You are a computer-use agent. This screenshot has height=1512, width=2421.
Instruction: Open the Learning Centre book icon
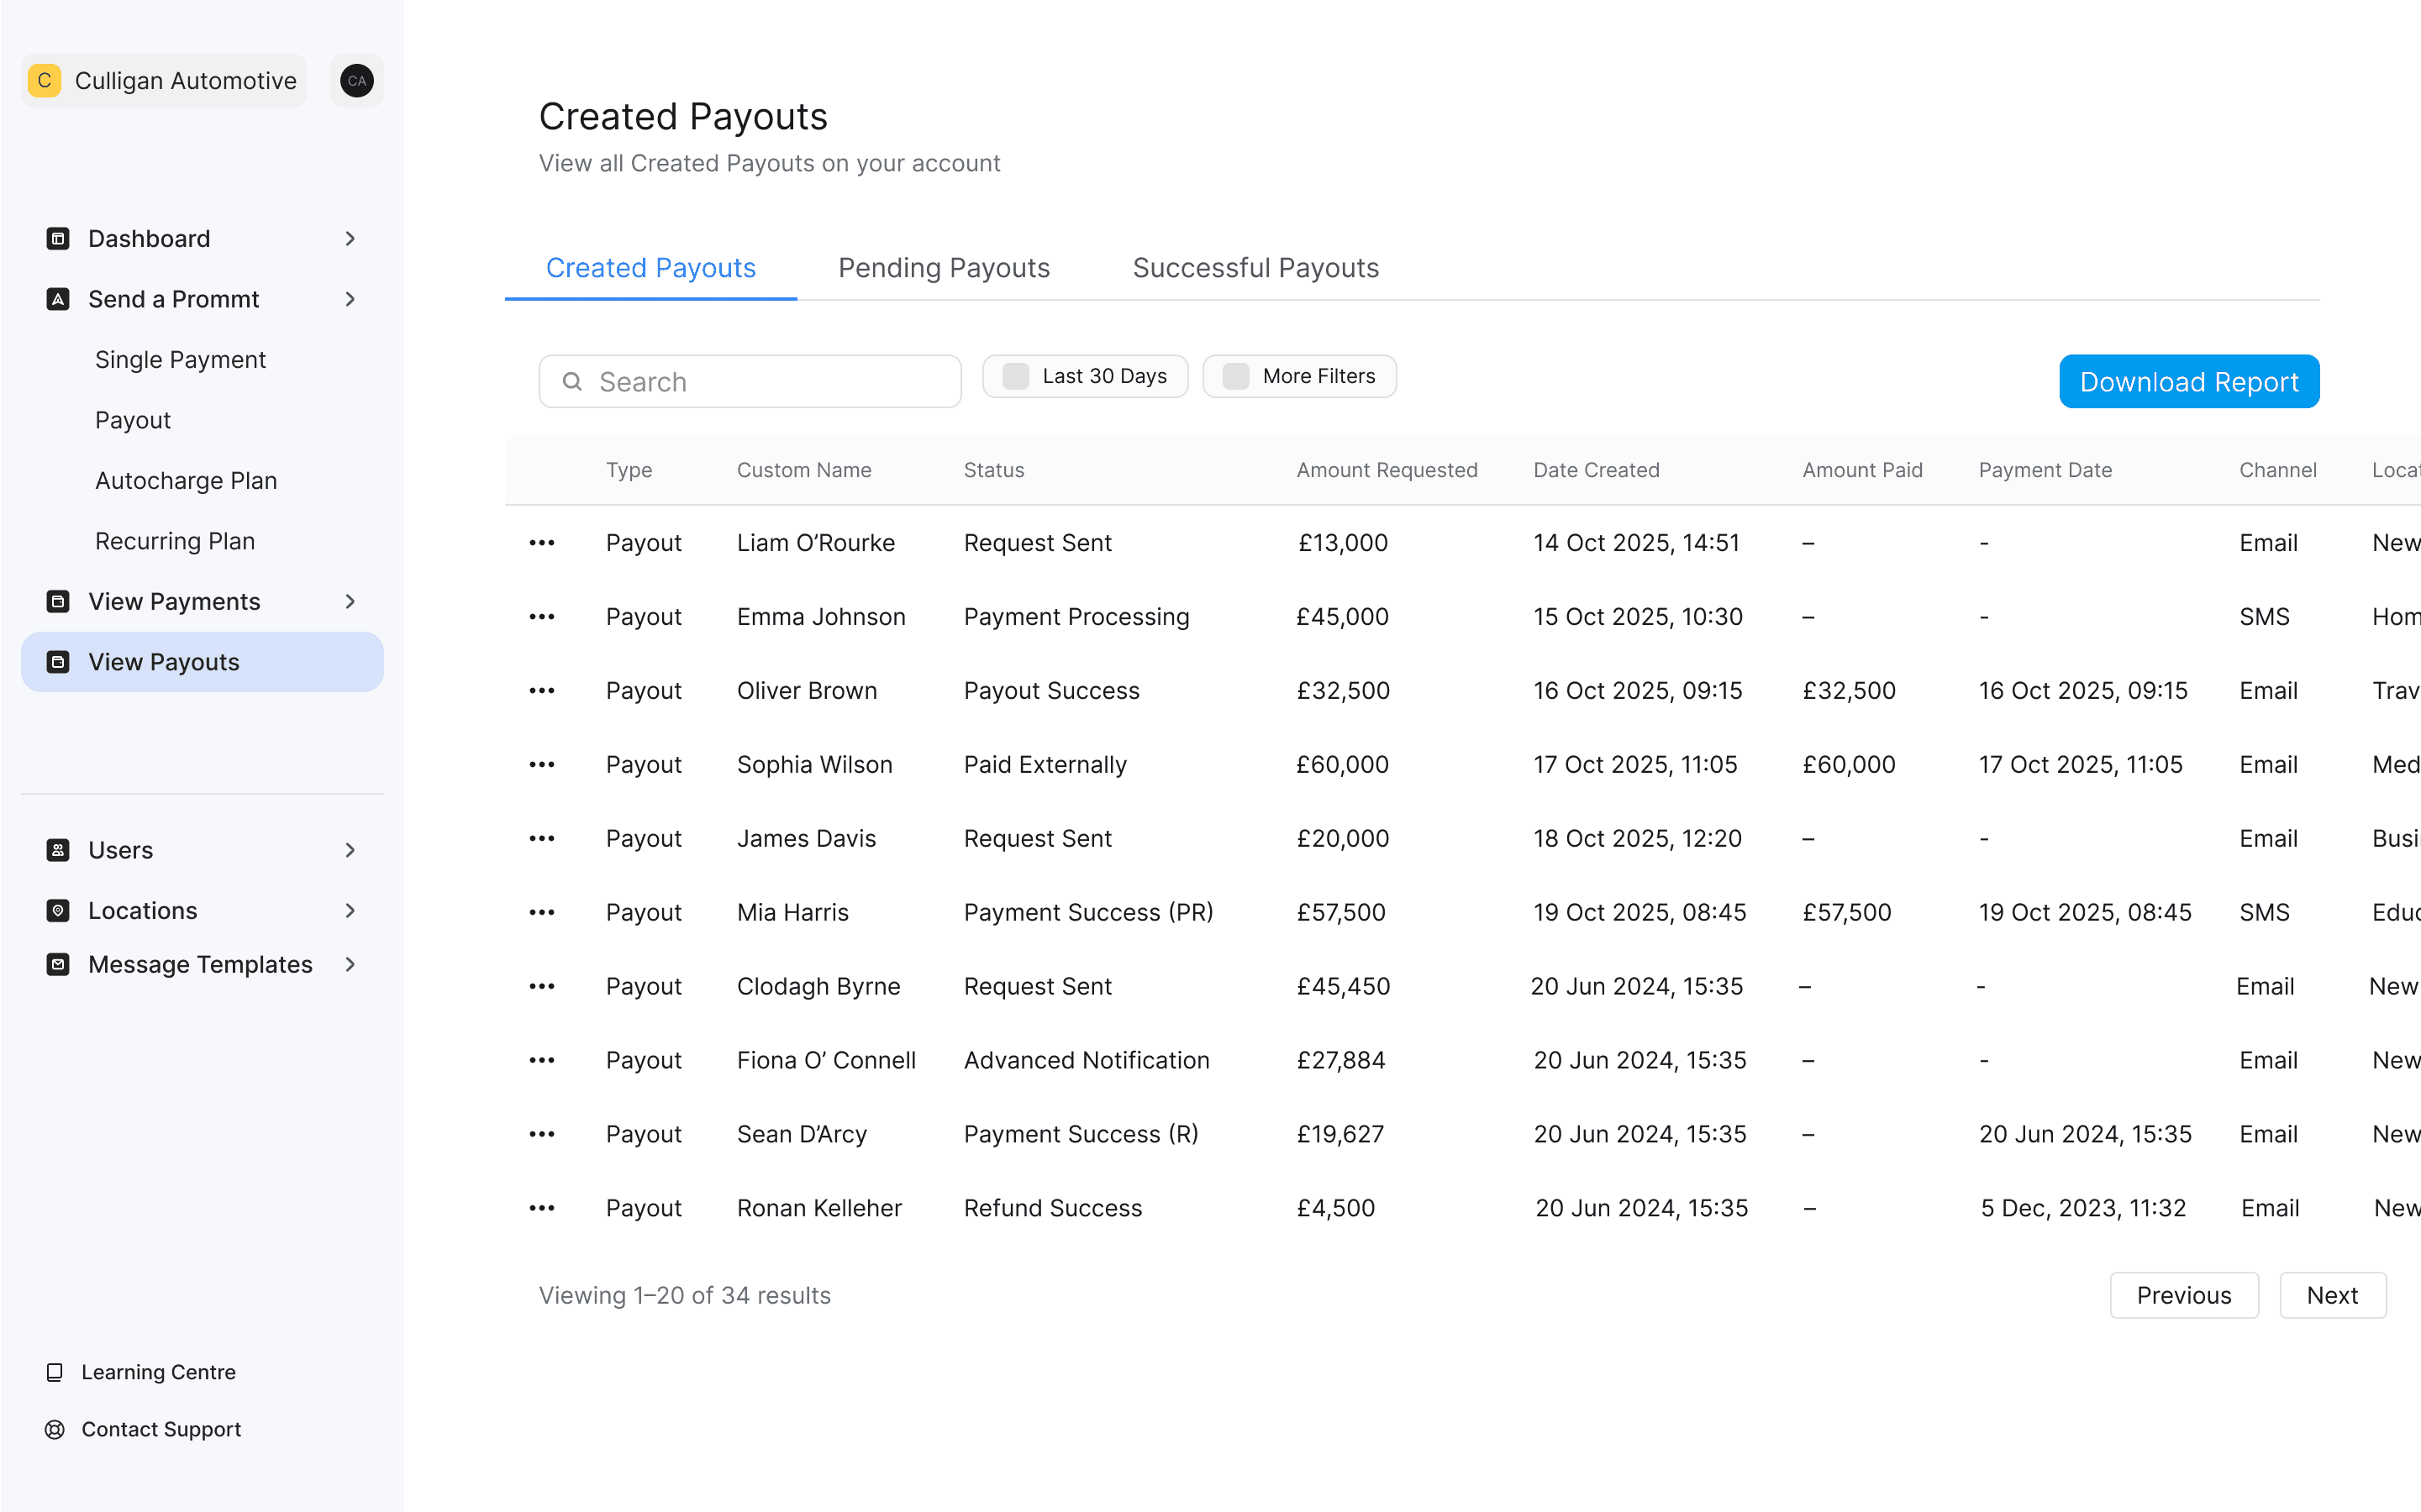tap(55, 1372)
